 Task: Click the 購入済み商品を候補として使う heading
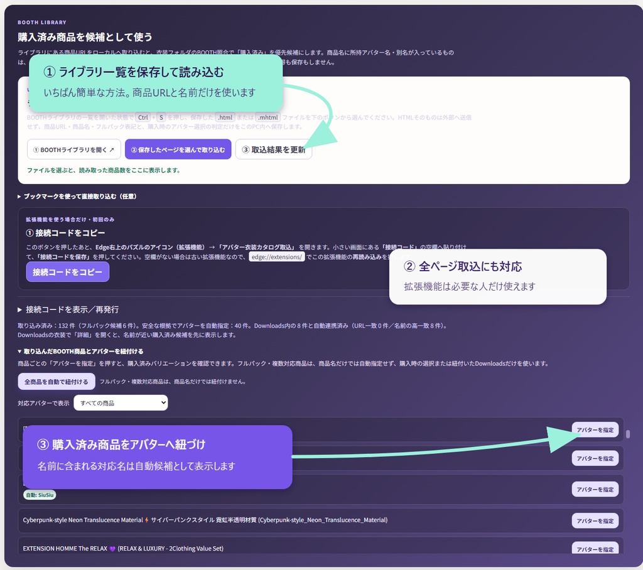coord(85,37)
